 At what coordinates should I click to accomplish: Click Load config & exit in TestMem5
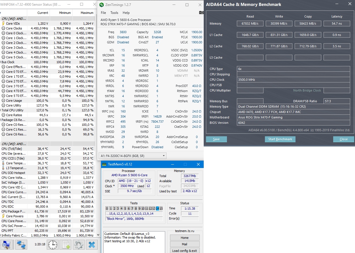point(185,251)
